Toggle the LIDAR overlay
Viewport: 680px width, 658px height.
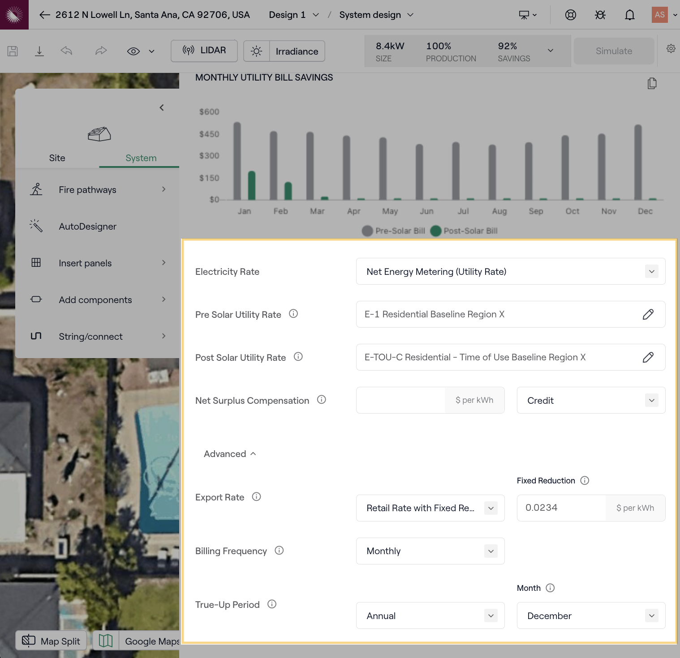204,51
